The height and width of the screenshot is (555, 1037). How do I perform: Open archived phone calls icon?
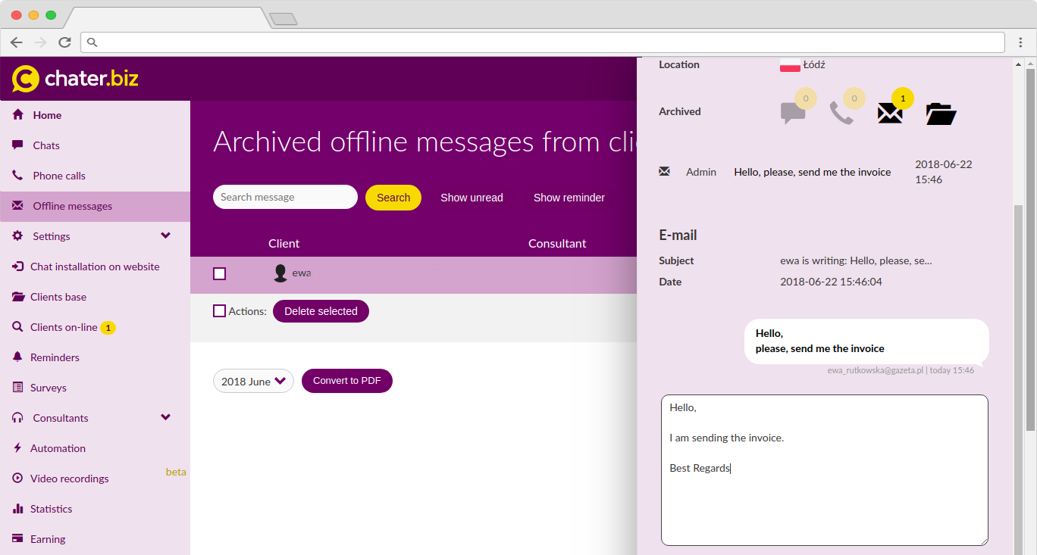click(841, 113)
